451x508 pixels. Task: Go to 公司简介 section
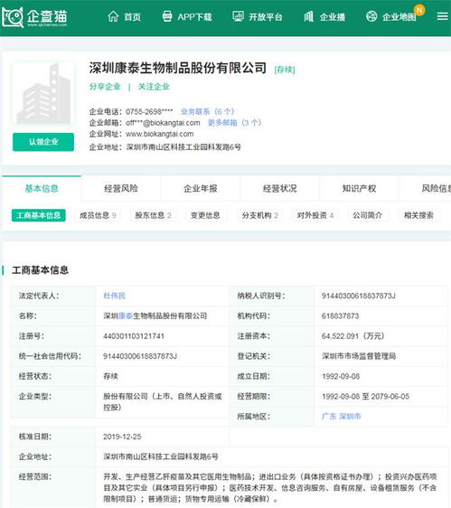(x=368, y=215)
